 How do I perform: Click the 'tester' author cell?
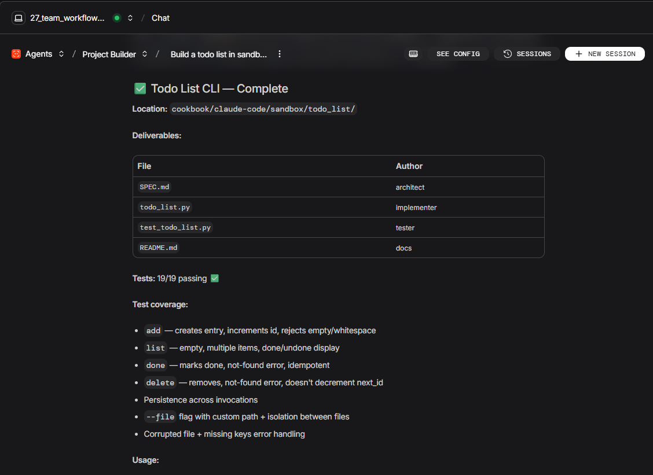click(405, 228)
